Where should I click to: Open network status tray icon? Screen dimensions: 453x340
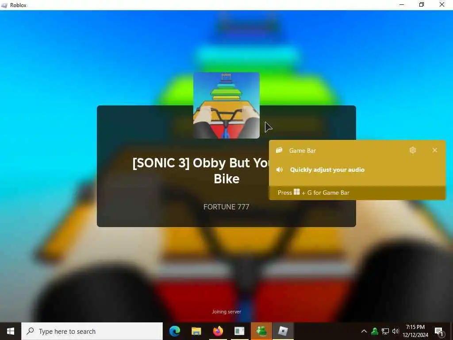[385, 331]
